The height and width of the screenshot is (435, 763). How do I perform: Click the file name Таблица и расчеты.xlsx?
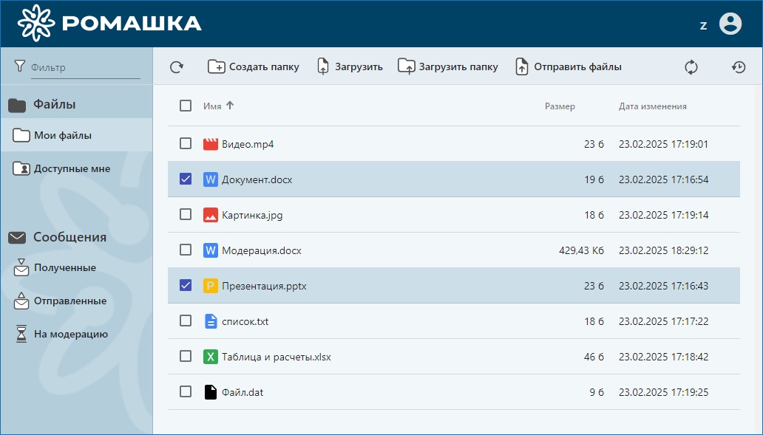(x=277, y=357)
